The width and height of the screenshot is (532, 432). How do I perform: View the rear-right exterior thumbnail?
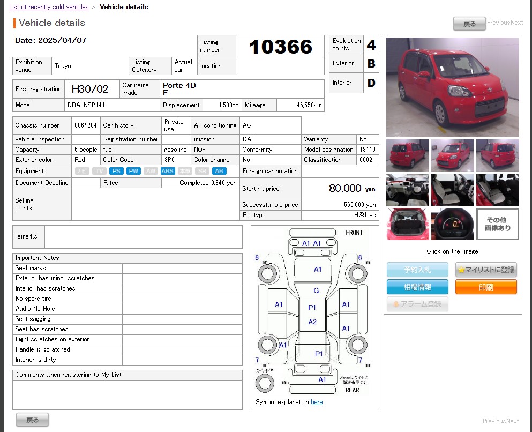(497, 155)
